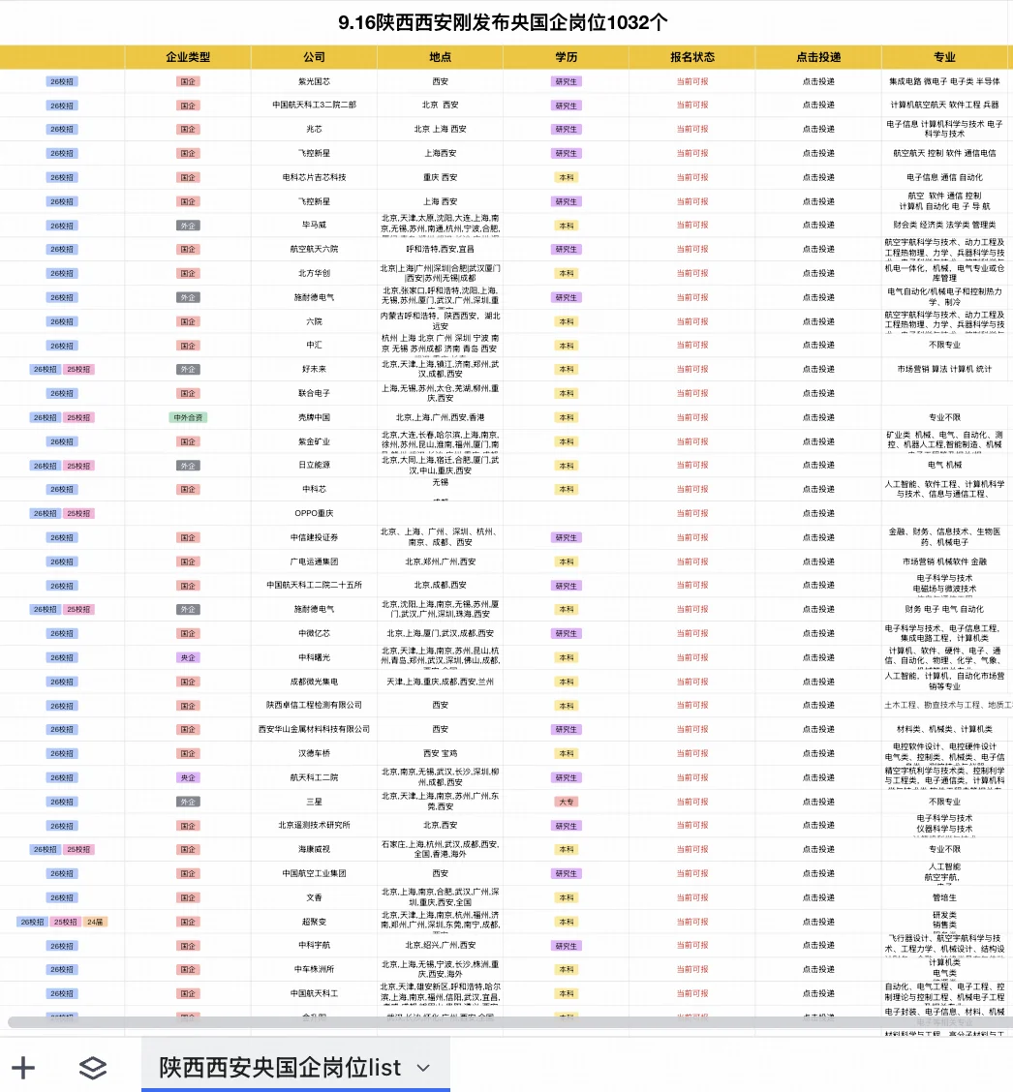Click the 三星 company cell

point(314,802)
